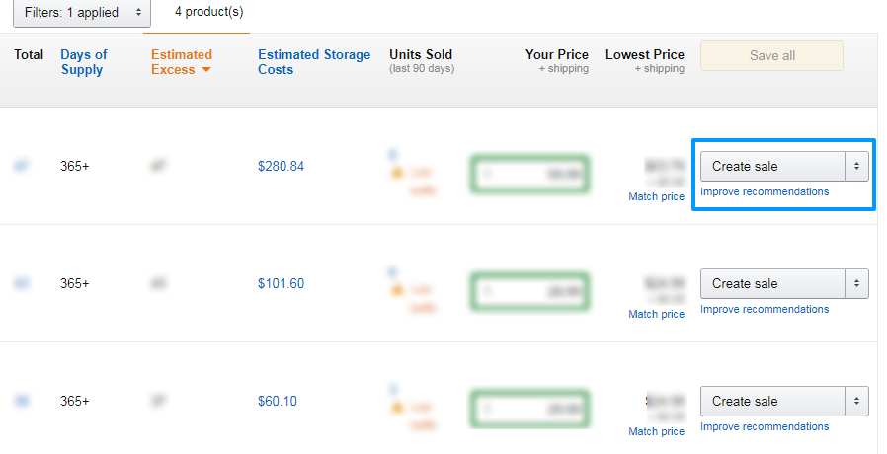Click Create sale in the third row

click(x=772, y=401)
